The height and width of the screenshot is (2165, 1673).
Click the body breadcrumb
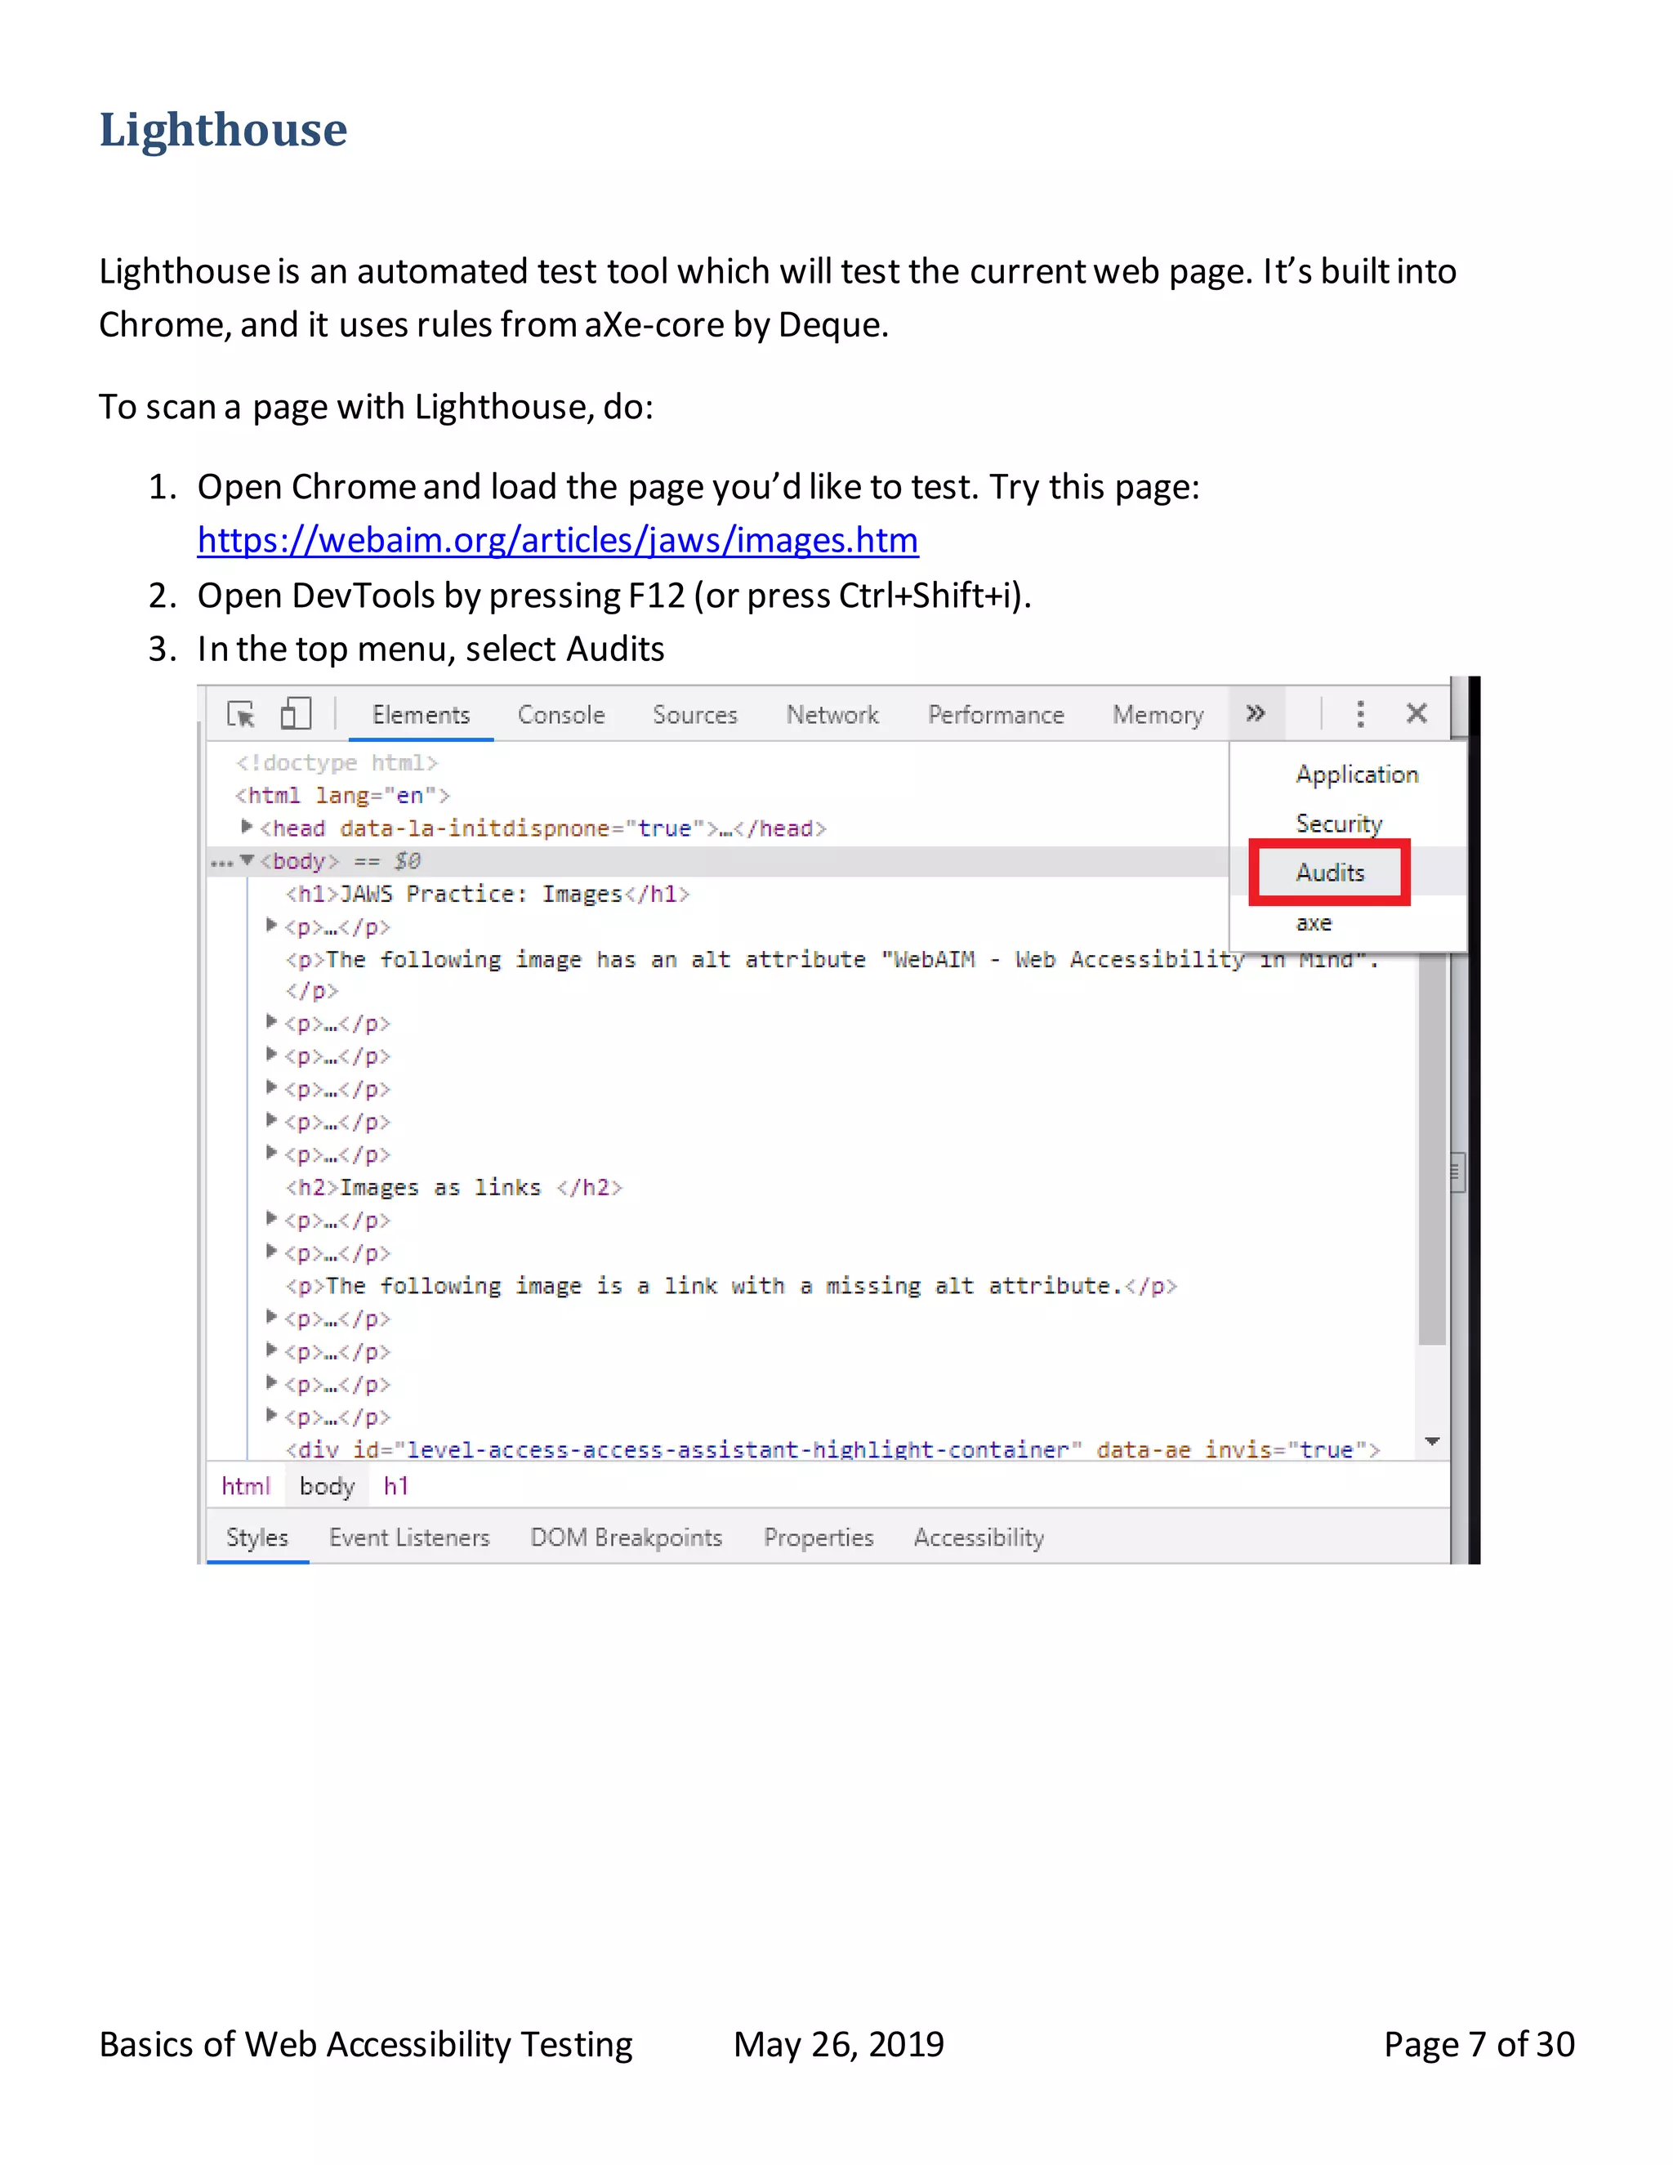[327, 1486]
